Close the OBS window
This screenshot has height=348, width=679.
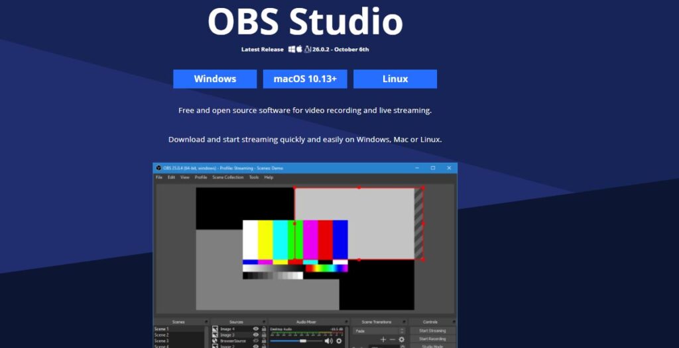pos(449,168)
